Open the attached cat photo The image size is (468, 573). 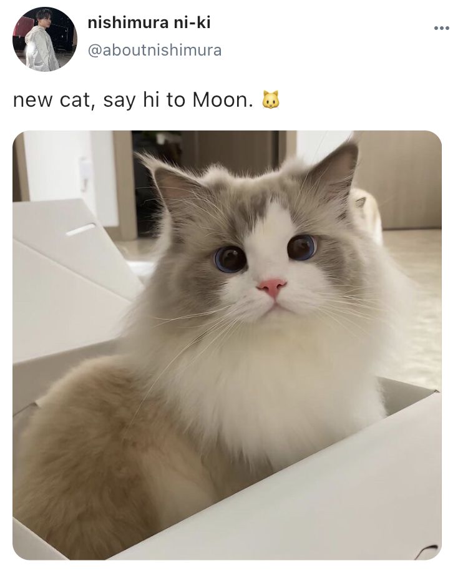[227, 345]
